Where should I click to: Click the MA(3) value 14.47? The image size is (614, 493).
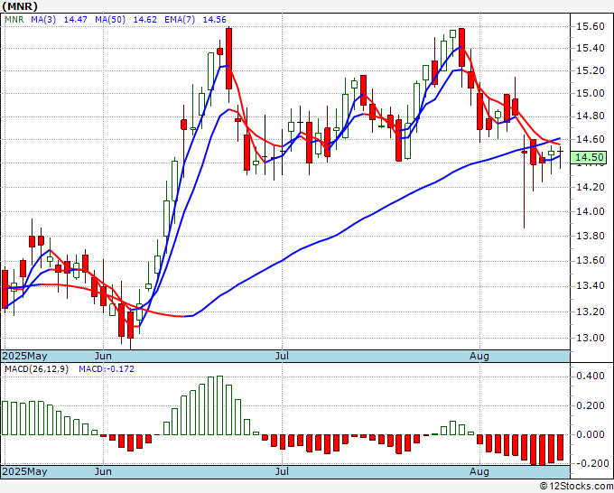[x=76, y=20]
